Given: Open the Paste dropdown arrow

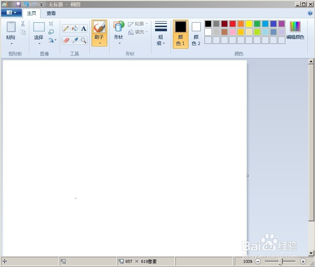Looking at the screenshot, I should pos(12,44).
